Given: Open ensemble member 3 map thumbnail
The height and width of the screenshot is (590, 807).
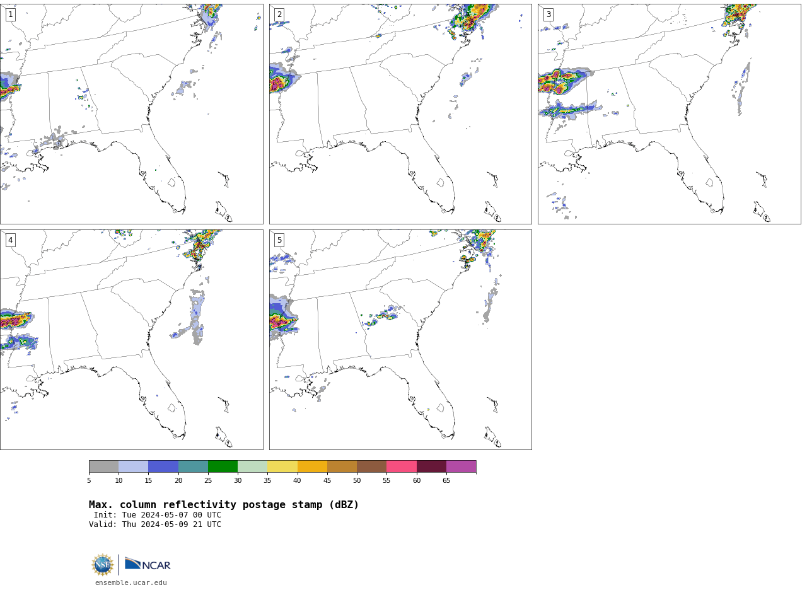Looking at the screenshot, I should pos(669,114).
